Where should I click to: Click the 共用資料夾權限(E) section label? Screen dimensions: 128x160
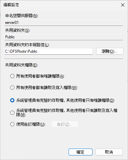(x=22, y=65)
